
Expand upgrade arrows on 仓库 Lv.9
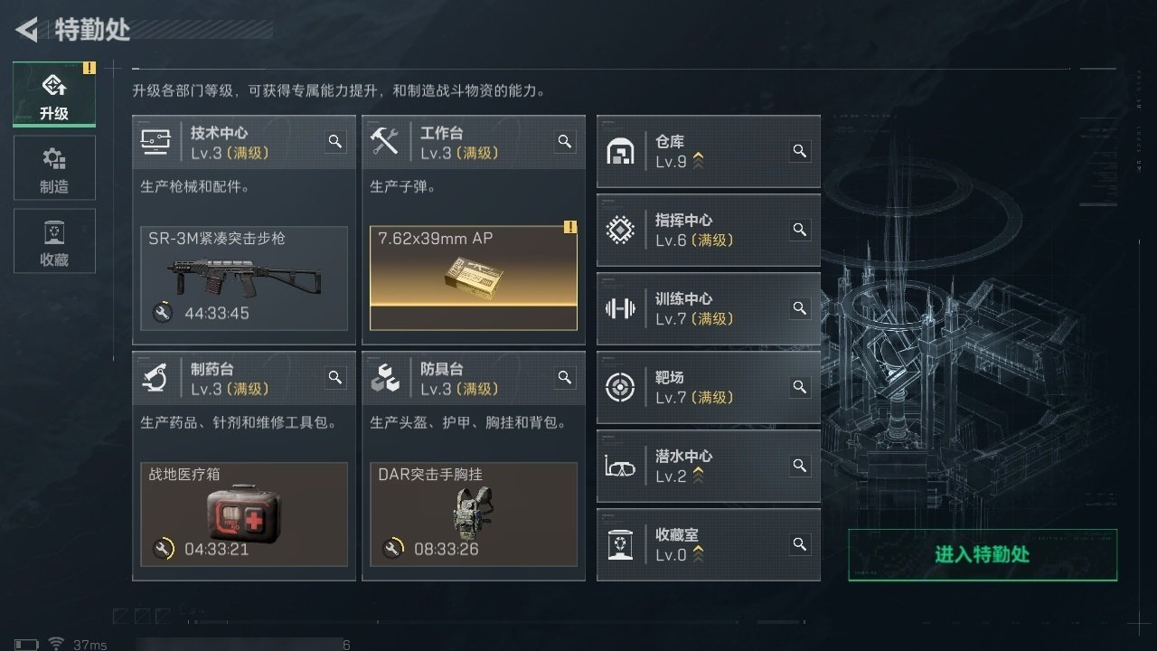[x=698, y=162]
